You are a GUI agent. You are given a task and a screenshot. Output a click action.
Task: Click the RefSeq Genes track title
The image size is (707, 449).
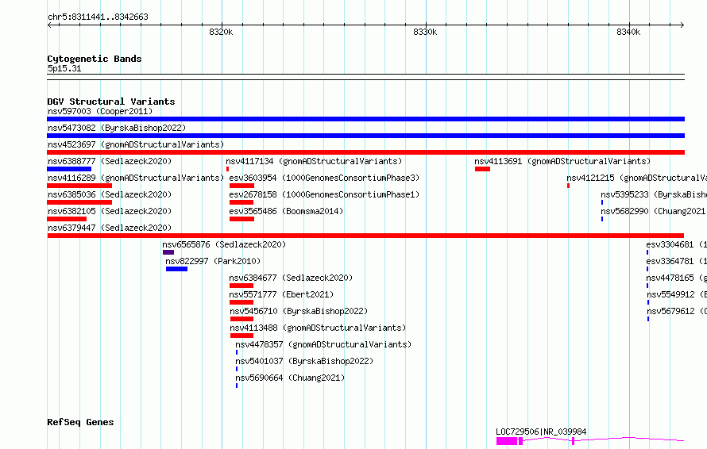80,422
